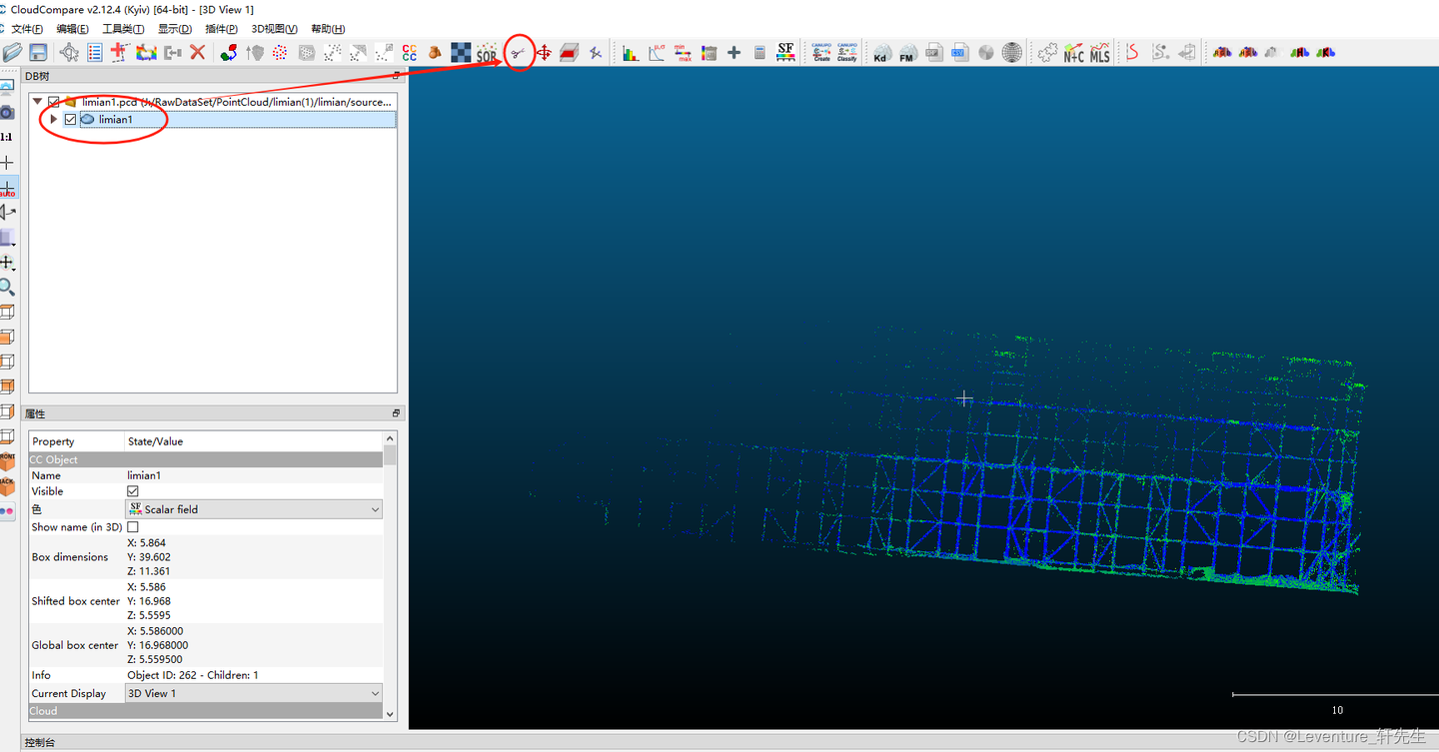Viewport: 1439px width, 752px height.
Task: Open the 文件(F) menu
Action: click(x=26, y=29)
